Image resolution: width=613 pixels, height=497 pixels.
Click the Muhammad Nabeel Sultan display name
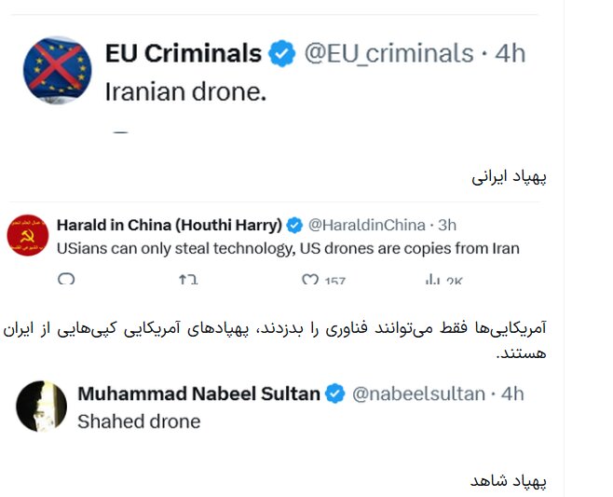198,393
